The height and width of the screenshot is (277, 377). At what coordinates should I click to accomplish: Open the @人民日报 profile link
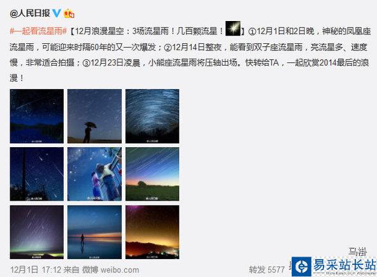point(30,13)
